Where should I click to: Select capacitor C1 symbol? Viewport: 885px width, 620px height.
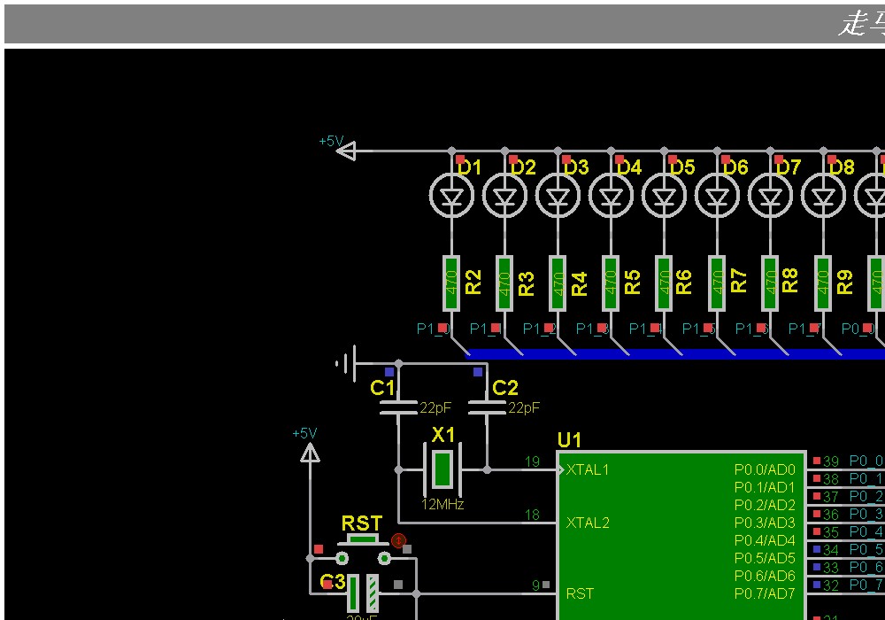398,407
